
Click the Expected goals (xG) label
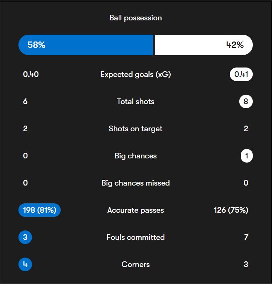136,74
